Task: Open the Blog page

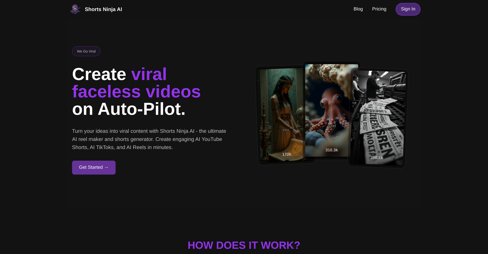Action: [358, 9]
